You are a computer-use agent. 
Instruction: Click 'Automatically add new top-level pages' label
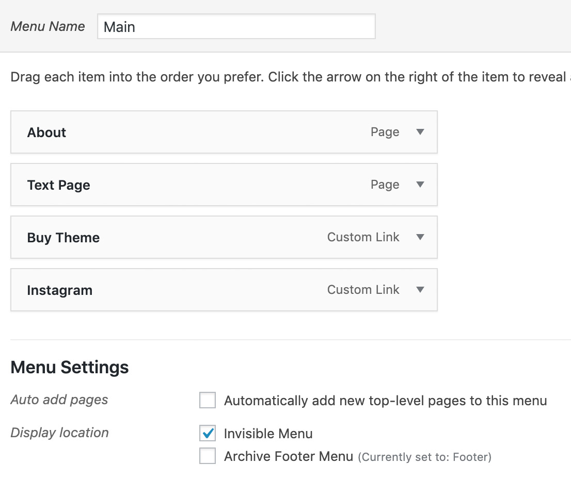pyautogui.click(x=385, y=401)
